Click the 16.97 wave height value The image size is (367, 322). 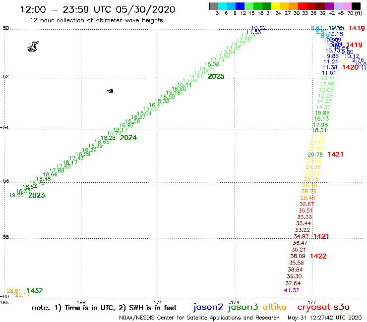[126, 125]
